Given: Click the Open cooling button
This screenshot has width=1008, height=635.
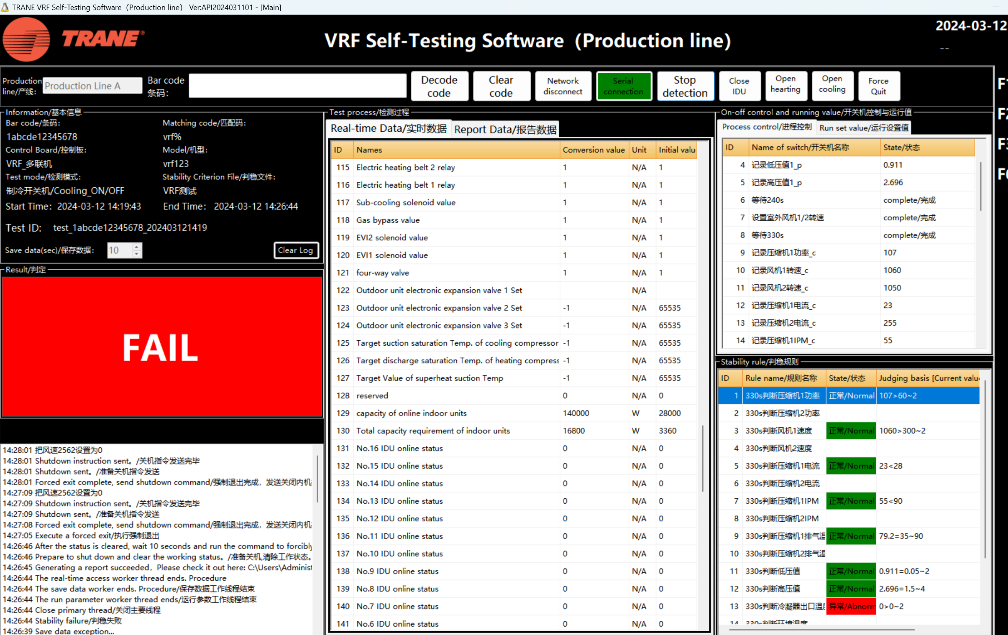Looking at the screenshot, I should pos(832,86).
